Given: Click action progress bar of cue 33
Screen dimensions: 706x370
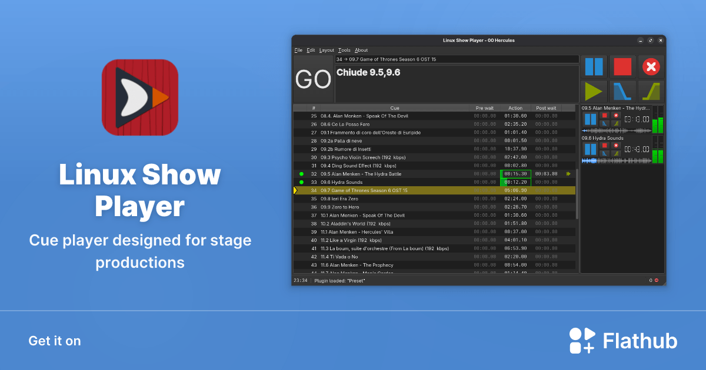Looking at the screenshot, I should 515,182.
